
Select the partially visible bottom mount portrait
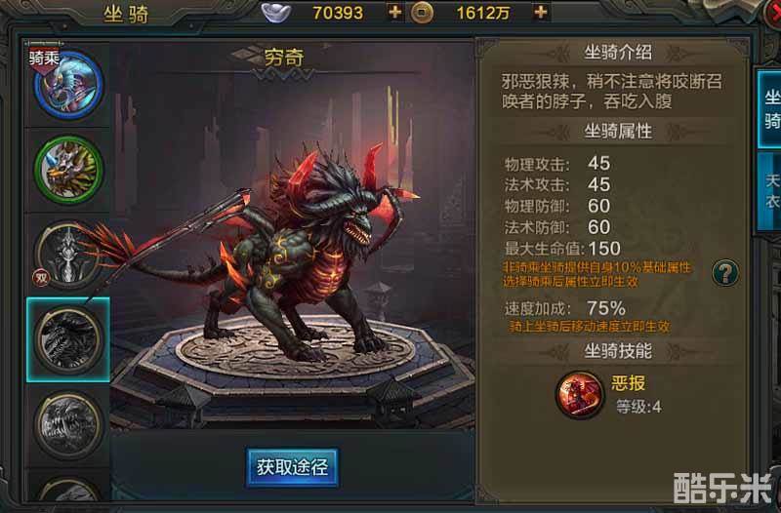pos(68,490)
